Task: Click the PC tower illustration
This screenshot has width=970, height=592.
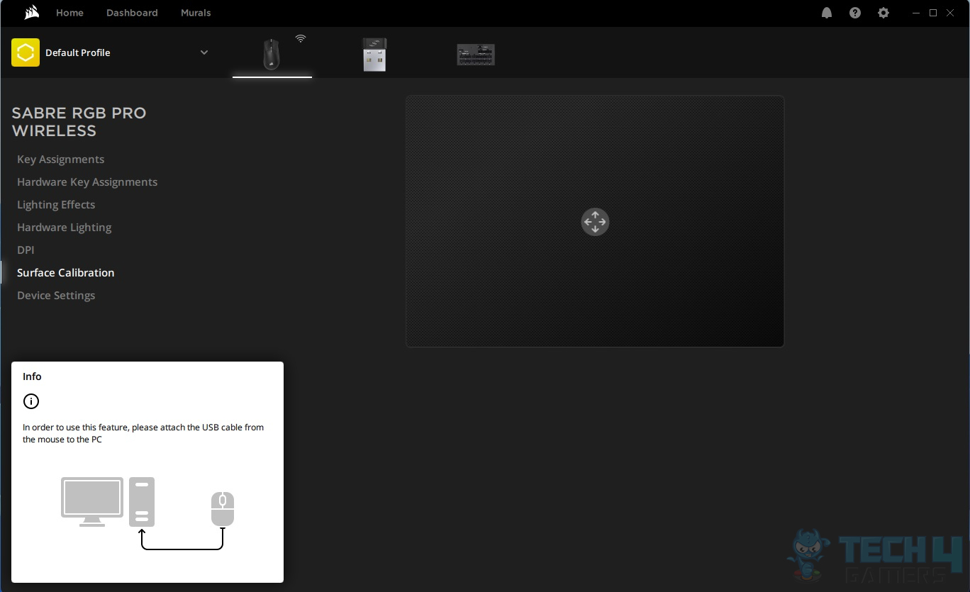Action: click(x=142, y=501)
